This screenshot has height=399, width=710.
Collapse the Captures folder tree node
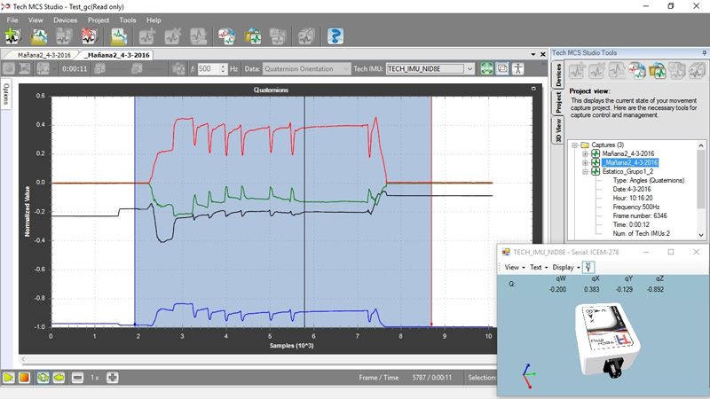pos(574,145)
